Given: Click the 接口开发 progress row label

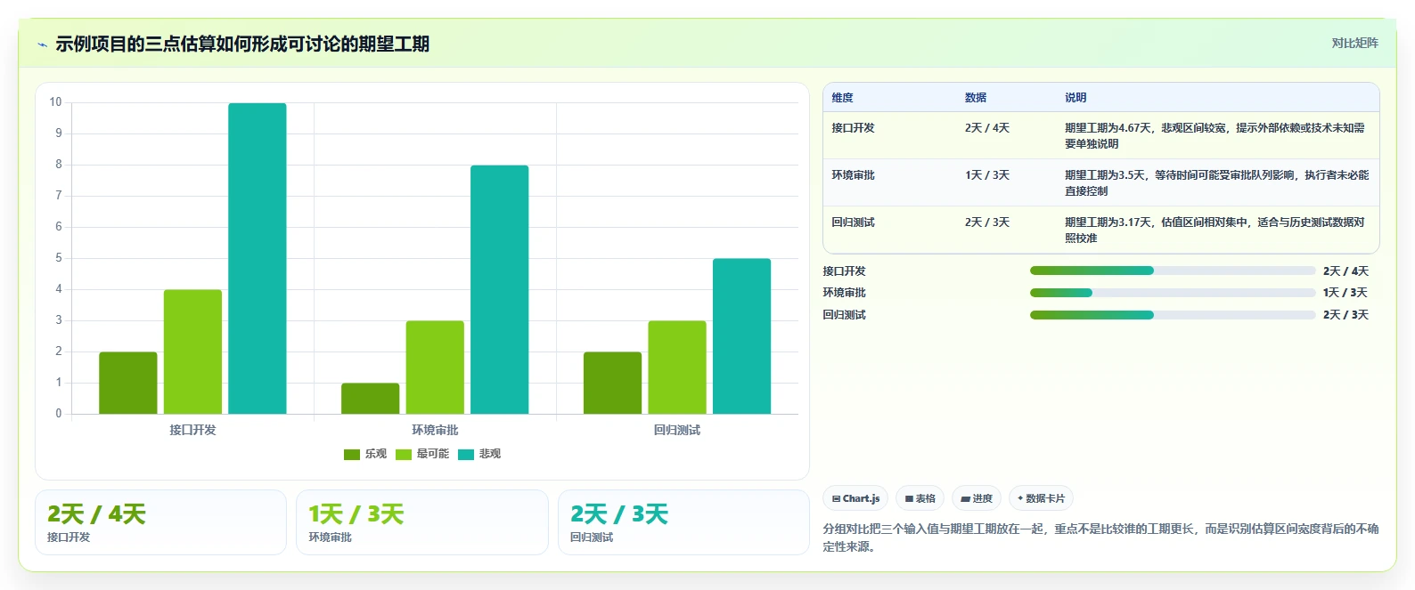Looking at the screenshot, I should [x=844, y=271].
